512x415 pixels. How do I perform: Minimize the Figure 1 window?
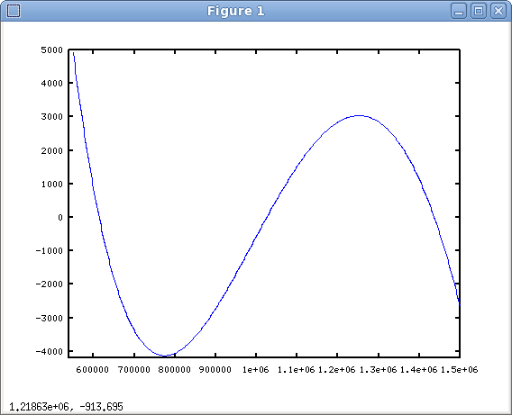(x=459, y=11)
